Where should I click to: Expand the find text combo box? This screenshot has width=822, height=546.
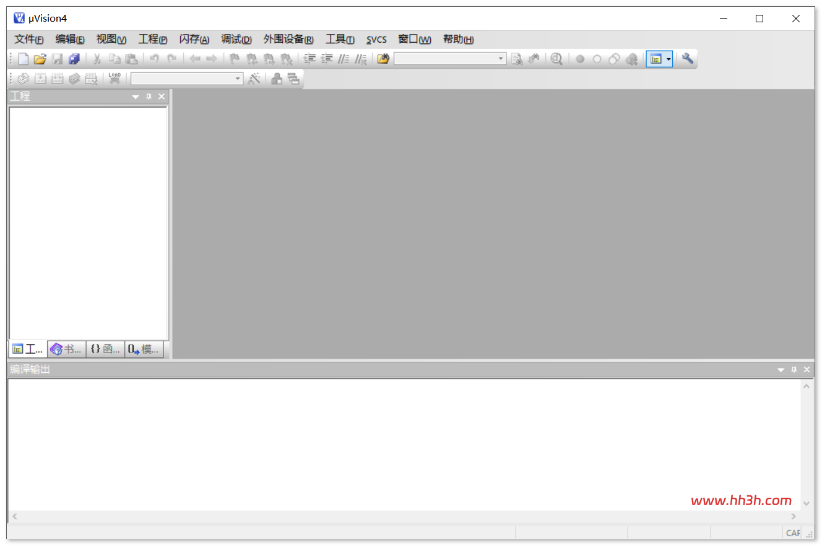pos(501,59)
